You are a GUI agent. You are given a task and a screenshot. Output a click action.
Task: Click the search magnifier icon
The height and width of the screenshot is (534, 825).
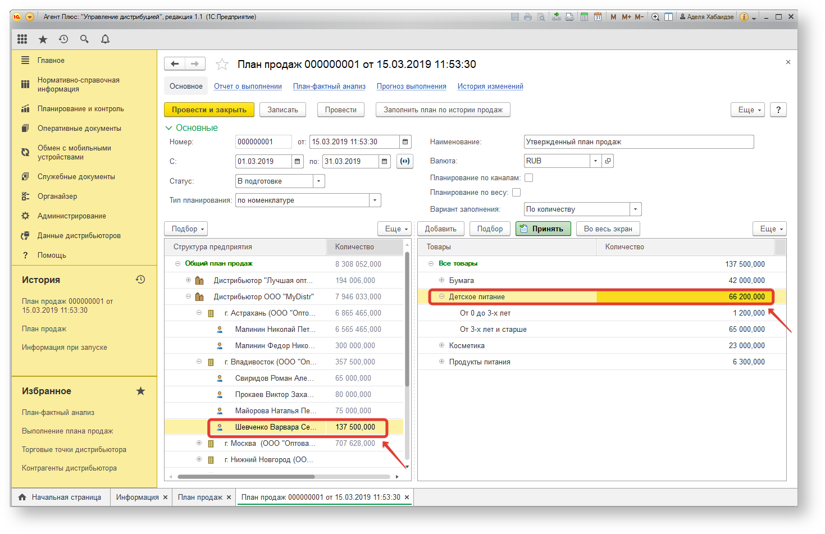point(84,39)
